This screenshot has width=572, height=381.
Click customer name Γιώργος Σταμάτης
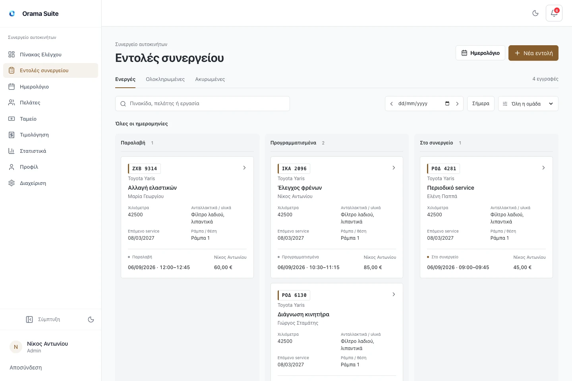tap(298, 323)
